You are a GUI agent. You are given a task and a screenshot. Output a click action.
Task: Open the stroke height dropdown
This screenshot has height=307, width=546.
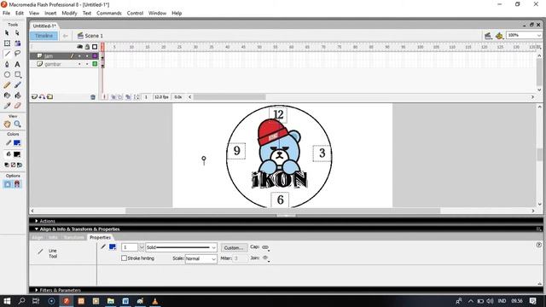coord(142,247)
